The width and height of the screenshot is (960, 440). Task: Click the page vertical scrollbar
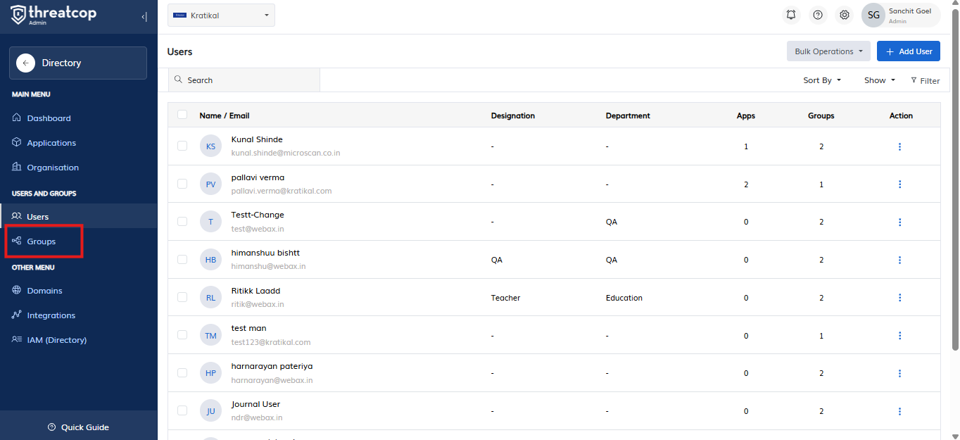(x=954, y=176)
